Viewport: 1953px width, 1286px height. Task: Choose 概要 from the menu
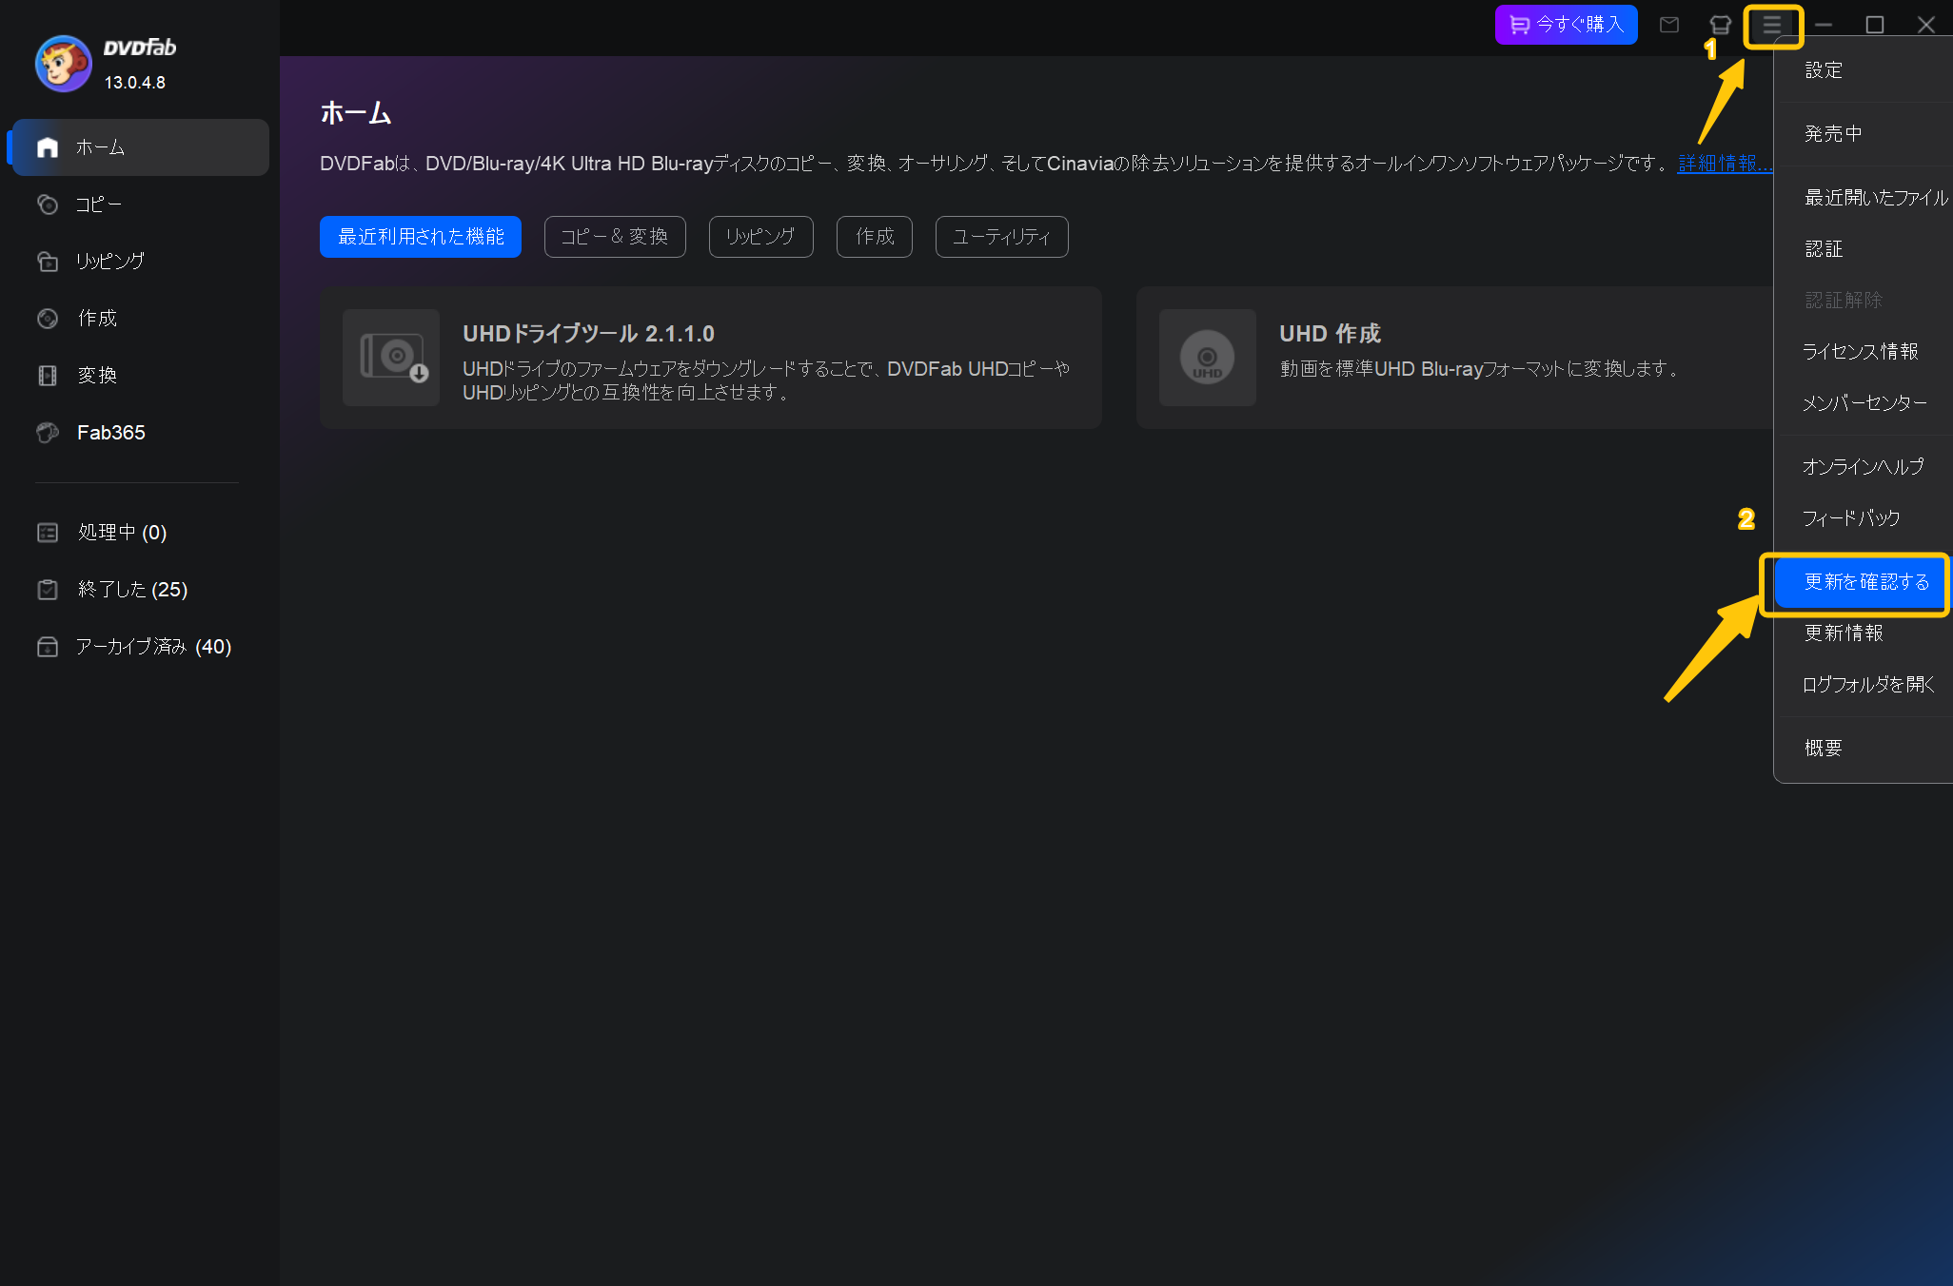[1864, 749]
